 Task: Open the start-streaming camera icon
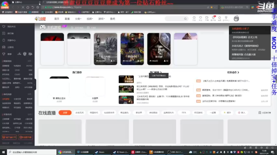point(207,19)
